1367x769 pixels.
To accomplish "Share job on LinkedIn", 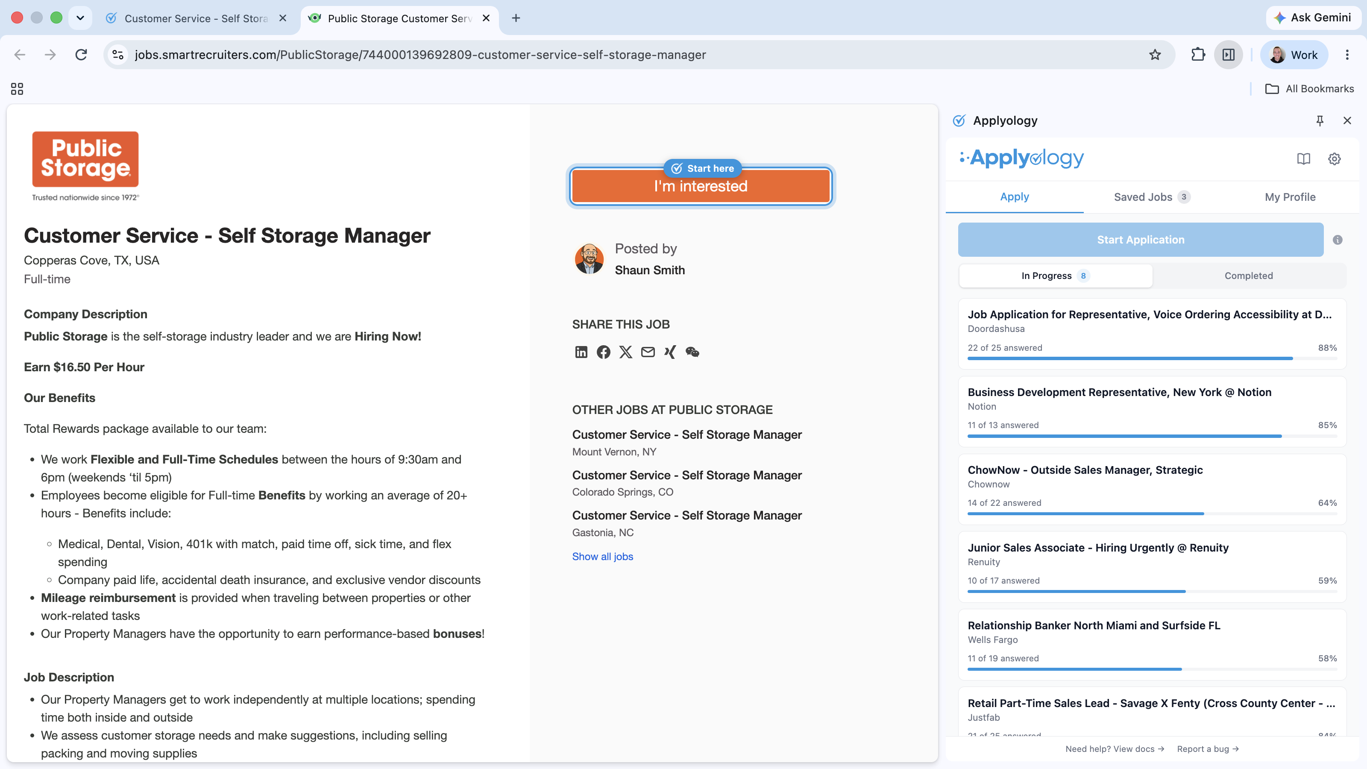I will [581, 352].
